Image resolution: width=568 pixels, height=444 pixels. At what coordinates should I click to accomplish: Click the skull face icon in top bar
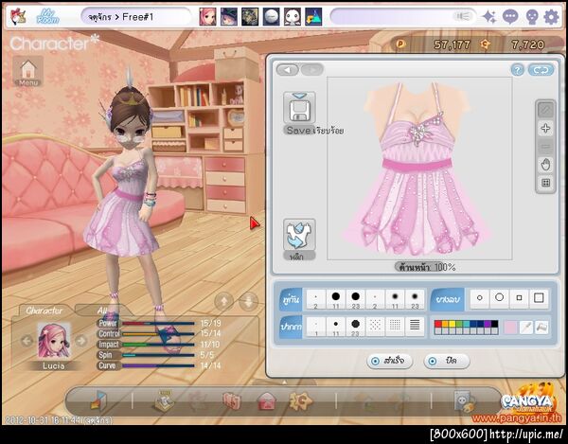pos(531,17)
